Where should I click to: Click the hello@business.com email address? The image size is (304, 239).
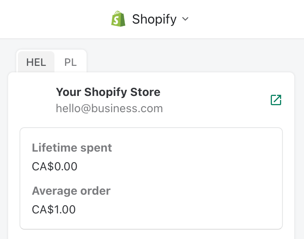[x=109, y=109]
